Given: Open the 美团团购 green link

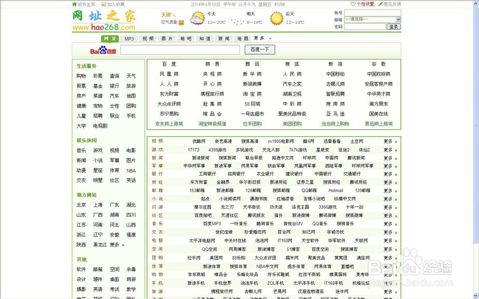Looking at the screenshot, I should (x=292, y=124).
